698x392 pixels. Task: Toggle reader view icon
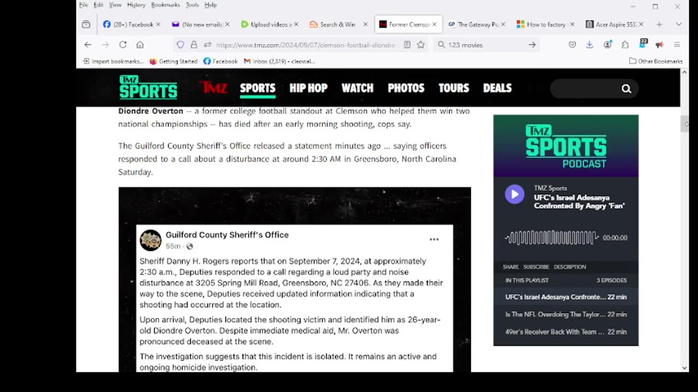(407, 45)
